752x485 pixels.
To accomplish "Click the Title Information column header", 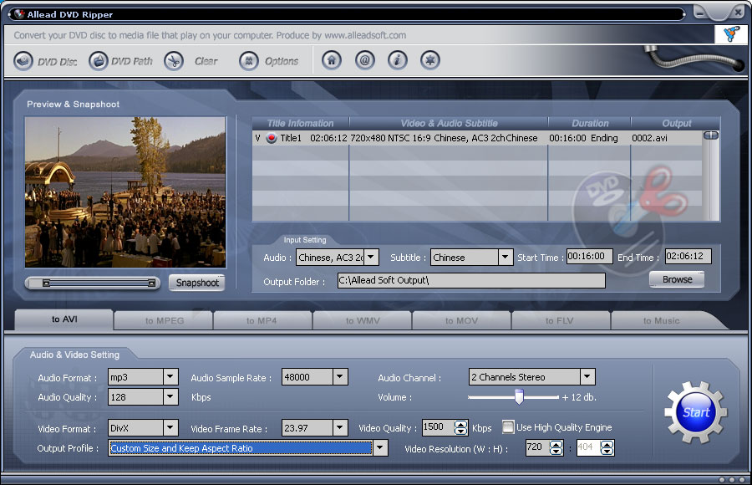I will coord(300,124).
